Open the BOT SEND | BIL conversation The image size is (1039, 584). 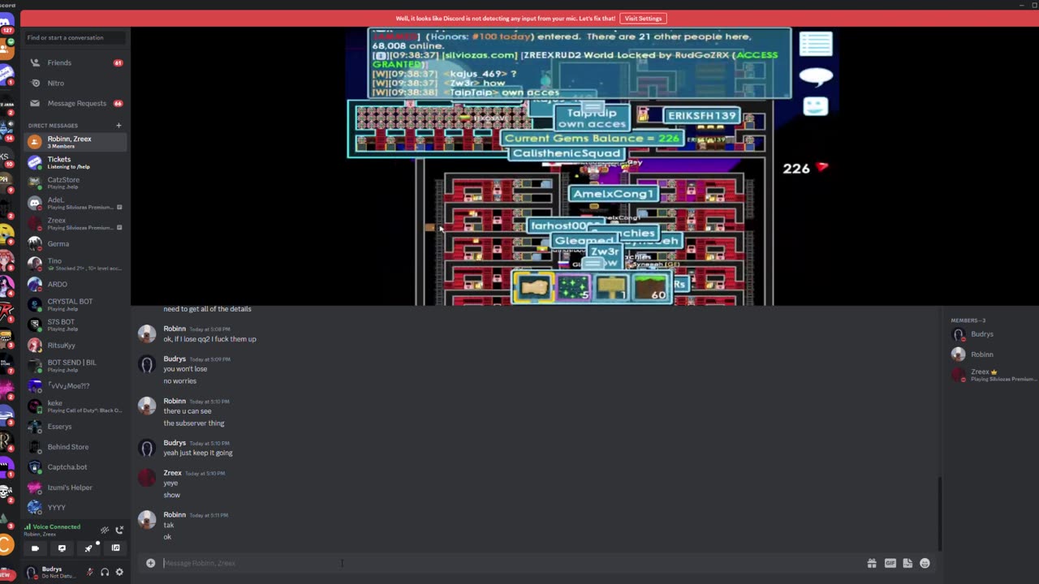[x=75, y=365]
